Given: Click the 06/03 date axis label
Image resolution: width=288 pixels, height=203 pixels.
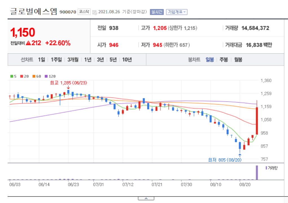Looking at the screenshot, I should 15,184.
